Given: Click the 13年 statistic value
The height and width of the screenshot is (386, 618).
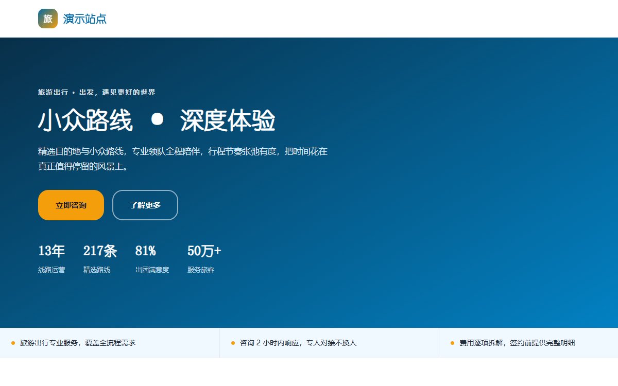Looking at the screenshot, I should tap(51, 251).
